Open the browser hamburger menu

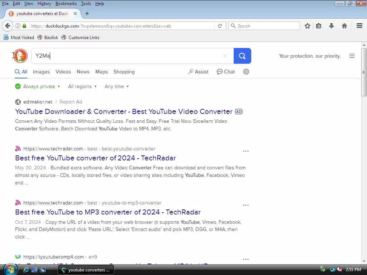[359, 26]
